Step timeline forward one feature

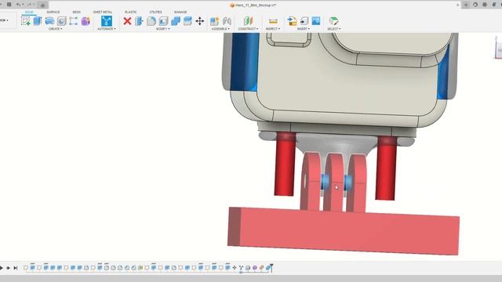[x=8, y=268]
